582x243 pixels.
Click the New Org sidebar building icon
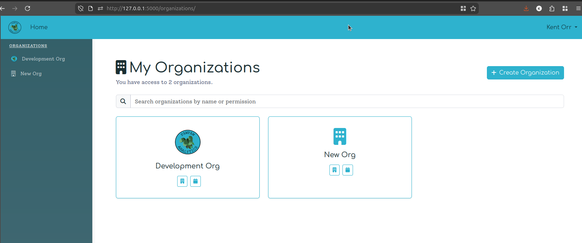[x=13, y=73]
